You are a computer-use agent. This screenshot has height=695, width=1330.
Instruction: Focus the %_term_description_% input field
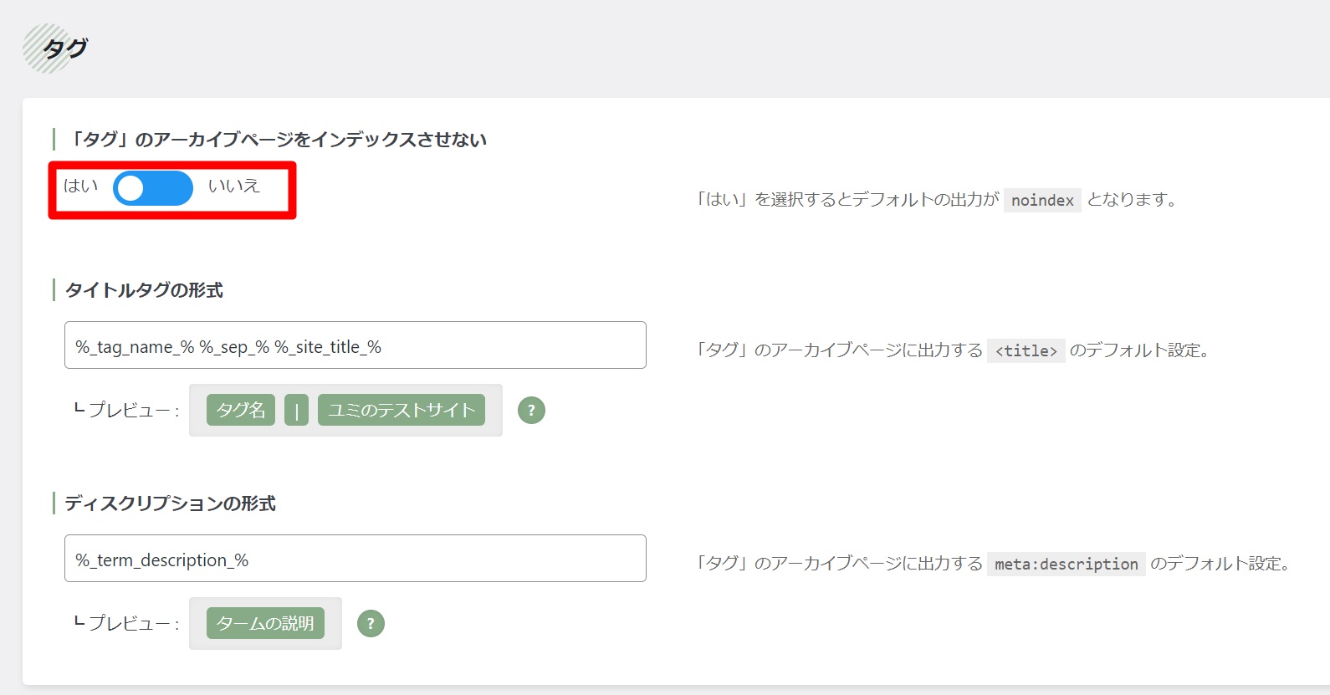tap(355, 559)
